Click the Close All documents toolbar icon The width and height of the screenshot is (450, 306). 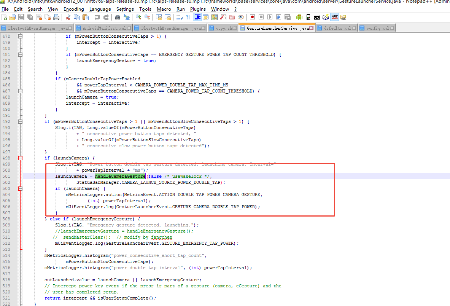[x=48, y=18]
